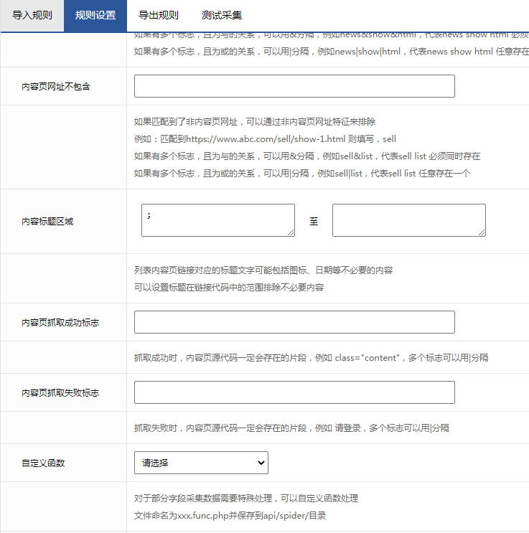This screenshot has width=529, height=533.
Task: Click the 自定义函数 row label
Action: (43, 463)
